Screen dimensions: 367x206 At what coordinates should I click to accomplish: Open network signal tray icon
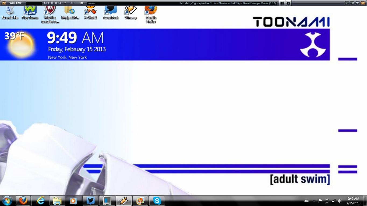point(333,201)
